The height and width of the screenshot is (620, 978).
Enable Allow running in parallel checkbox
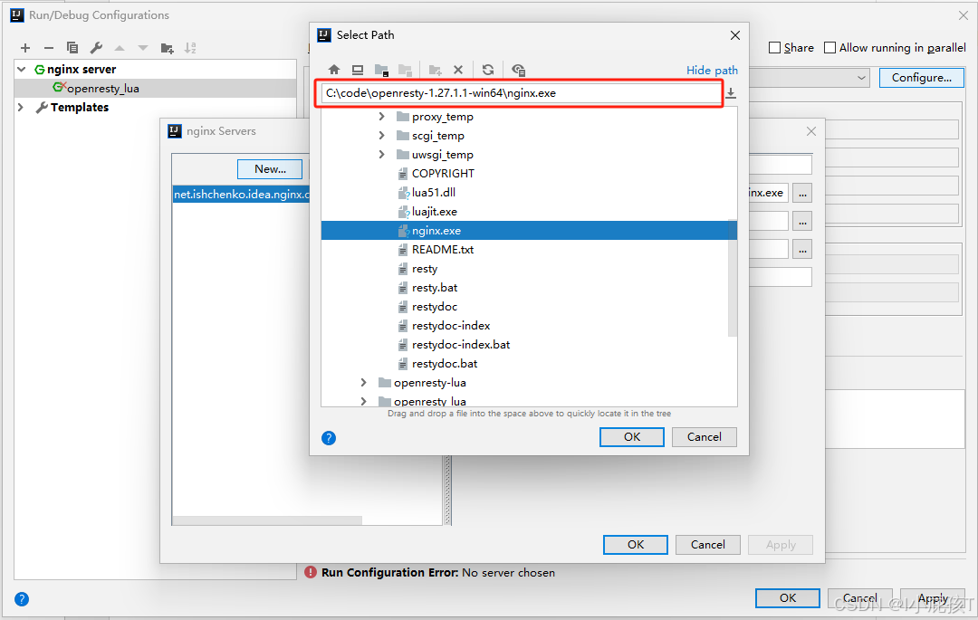[829, 48]
